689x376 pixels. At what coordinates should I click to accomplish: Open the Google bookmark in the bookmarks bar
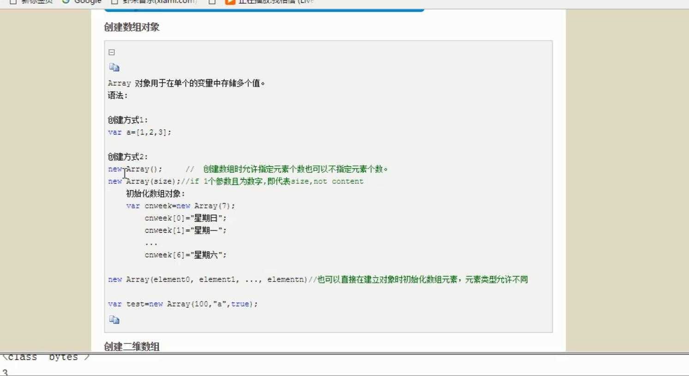82,2
